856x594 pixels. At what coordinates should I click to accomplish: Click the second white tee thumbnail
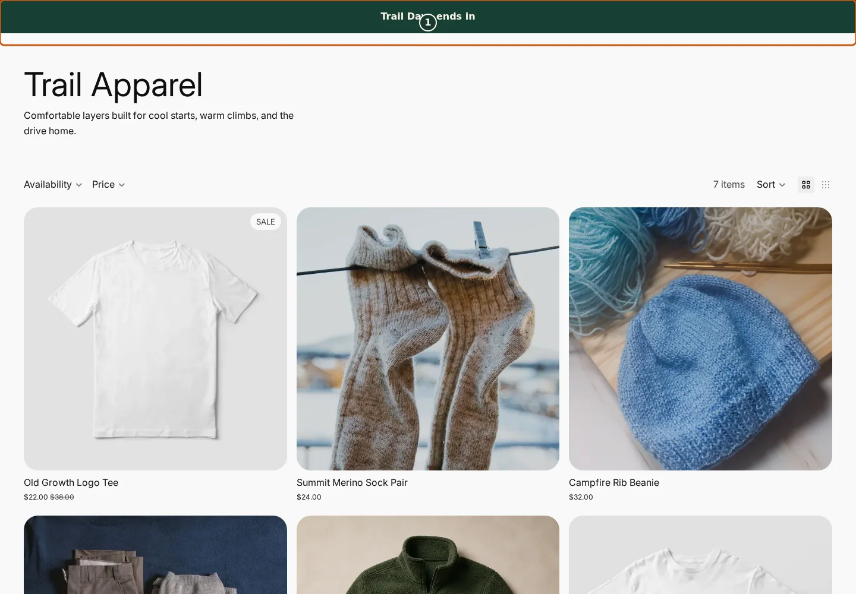(x=700, y=555)
